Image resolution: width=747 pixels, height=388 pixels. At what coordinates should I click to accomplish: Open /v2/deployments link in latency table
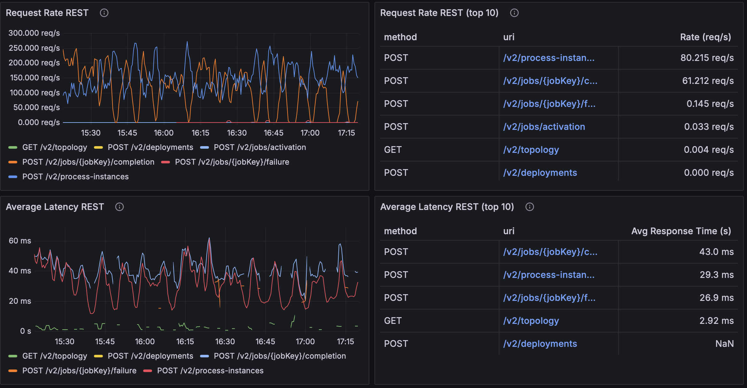coord(540,344)
